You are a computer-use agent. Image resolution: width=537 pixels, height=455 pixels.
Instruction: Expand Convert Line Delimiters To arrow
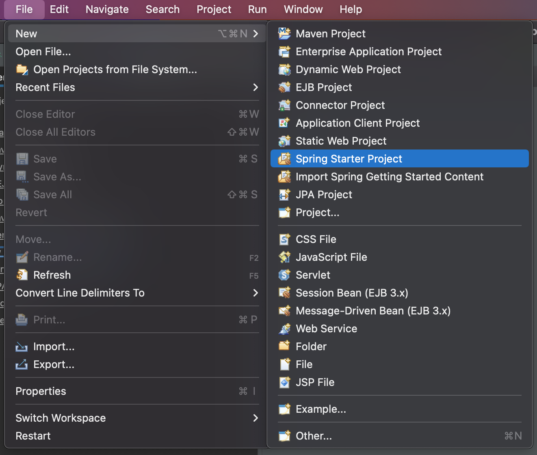(x=256, y=292)
